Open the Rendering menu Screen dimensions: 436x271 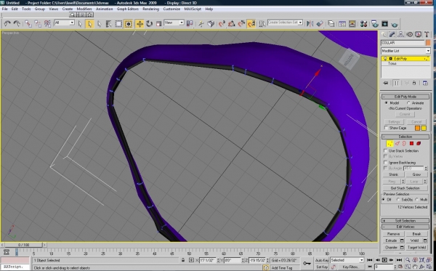pyautogui.click(x=150, y=9)
